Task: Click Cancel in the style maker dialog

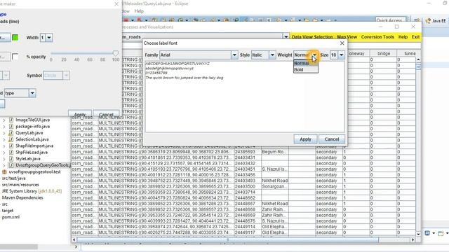Action: coord(106,113)
